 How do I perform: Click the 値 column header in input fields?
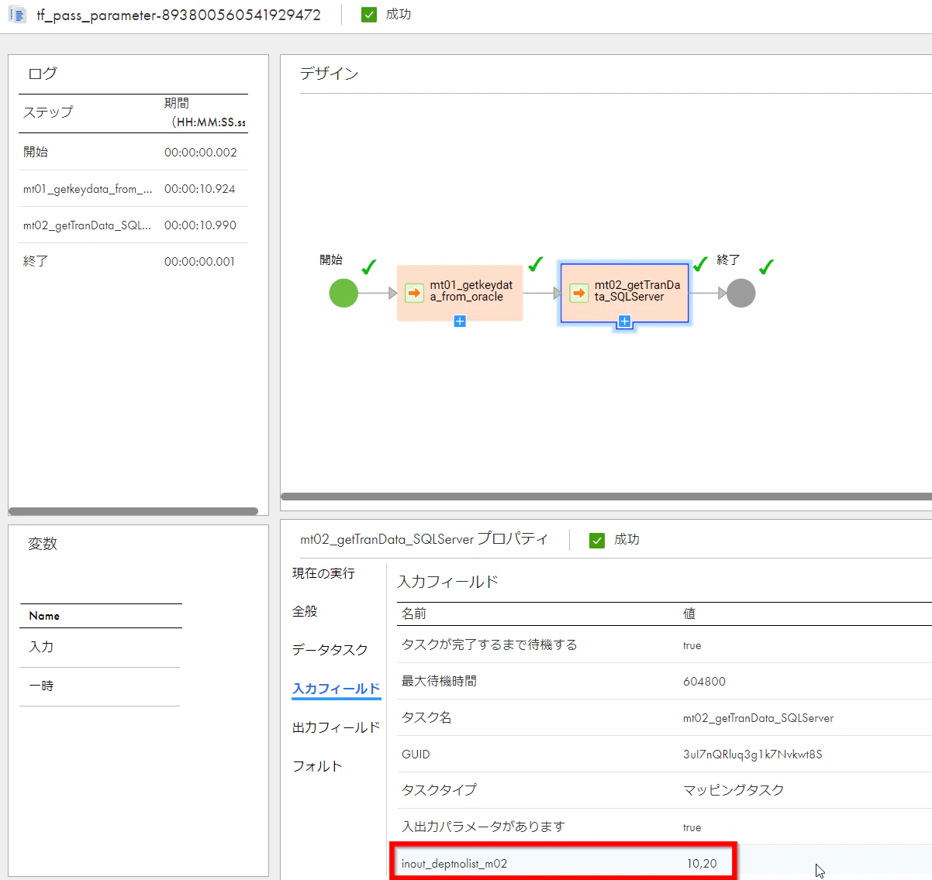click(689, 614)
